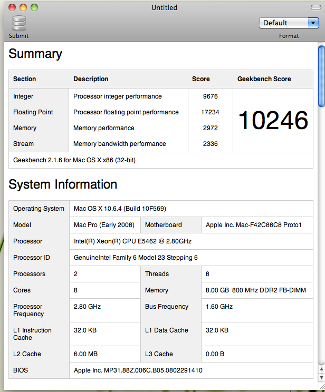Image resolution: width=325 pixels, height=392 pixels.
Task: Click the Description column header
Action: click(91, 79)
